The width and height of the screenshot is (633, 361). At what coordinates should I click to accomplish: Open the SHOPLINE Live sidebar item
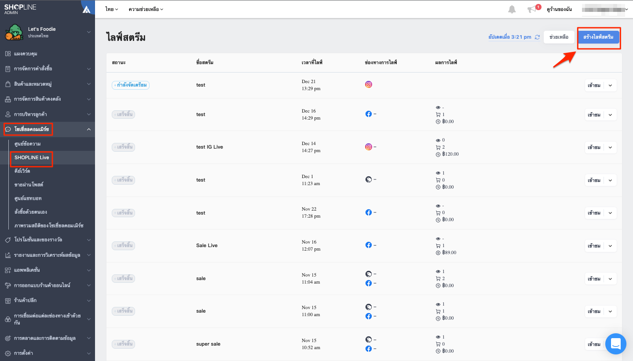tap(32, 157)
